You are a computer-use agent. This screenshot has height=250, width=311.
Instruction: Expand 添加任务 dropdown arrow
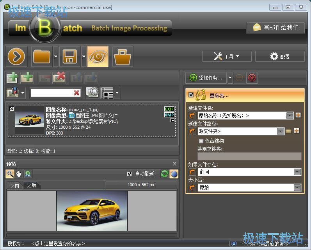230,78
